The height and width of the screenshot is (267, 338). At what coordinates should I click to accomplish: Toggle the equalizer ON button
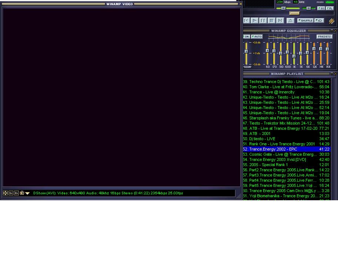[x=247, y=37]
